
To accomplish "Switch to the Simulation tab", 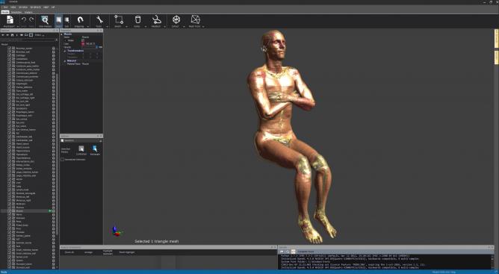I will [x=16, y=12].
